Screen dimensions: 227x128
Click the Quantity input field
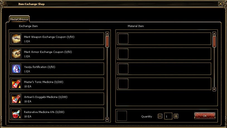click(168, 116)
